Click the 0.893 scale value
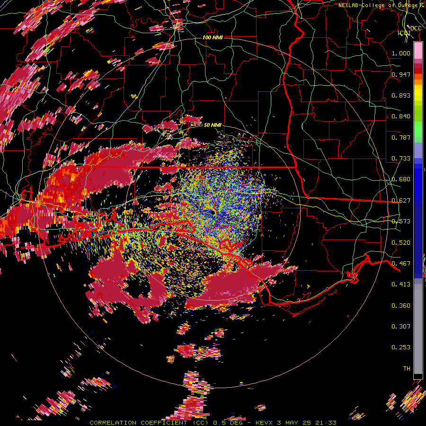 coord(401,95)
